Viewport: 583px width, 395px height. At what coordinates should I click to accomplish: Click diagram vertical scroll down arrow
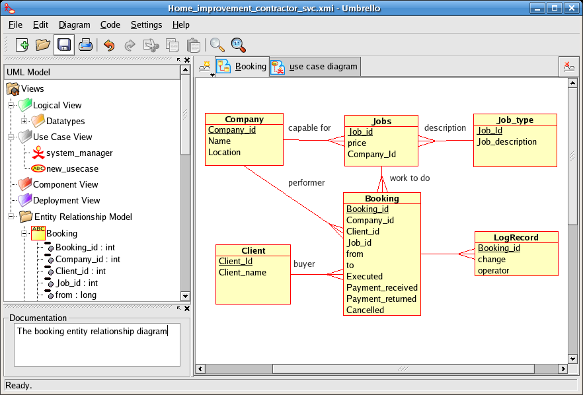572,359
